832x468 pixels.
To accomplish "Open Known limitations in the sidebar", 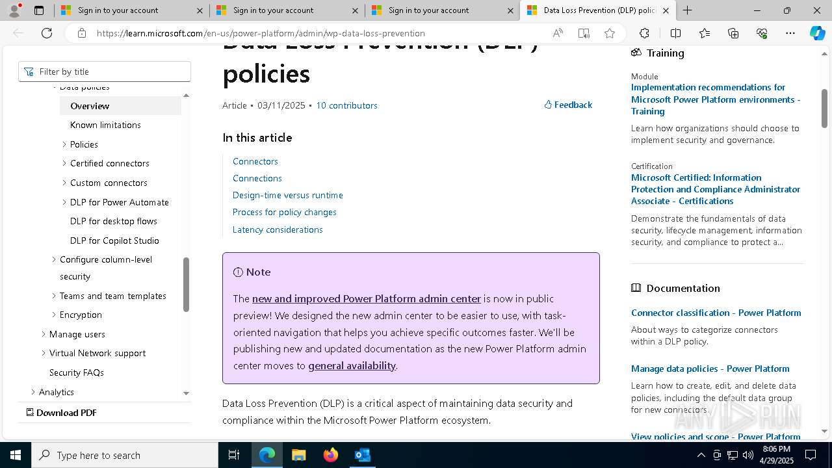I will (105, 125).
